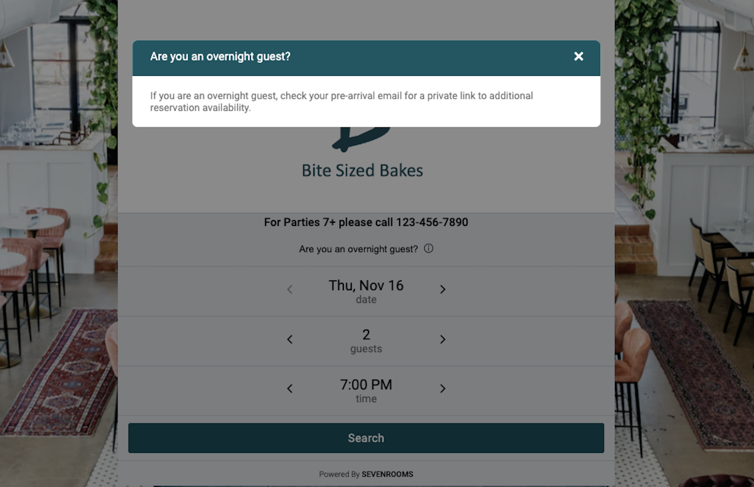
Task: Click the Bite Sized Bakes name
Action: pos(362,171)
